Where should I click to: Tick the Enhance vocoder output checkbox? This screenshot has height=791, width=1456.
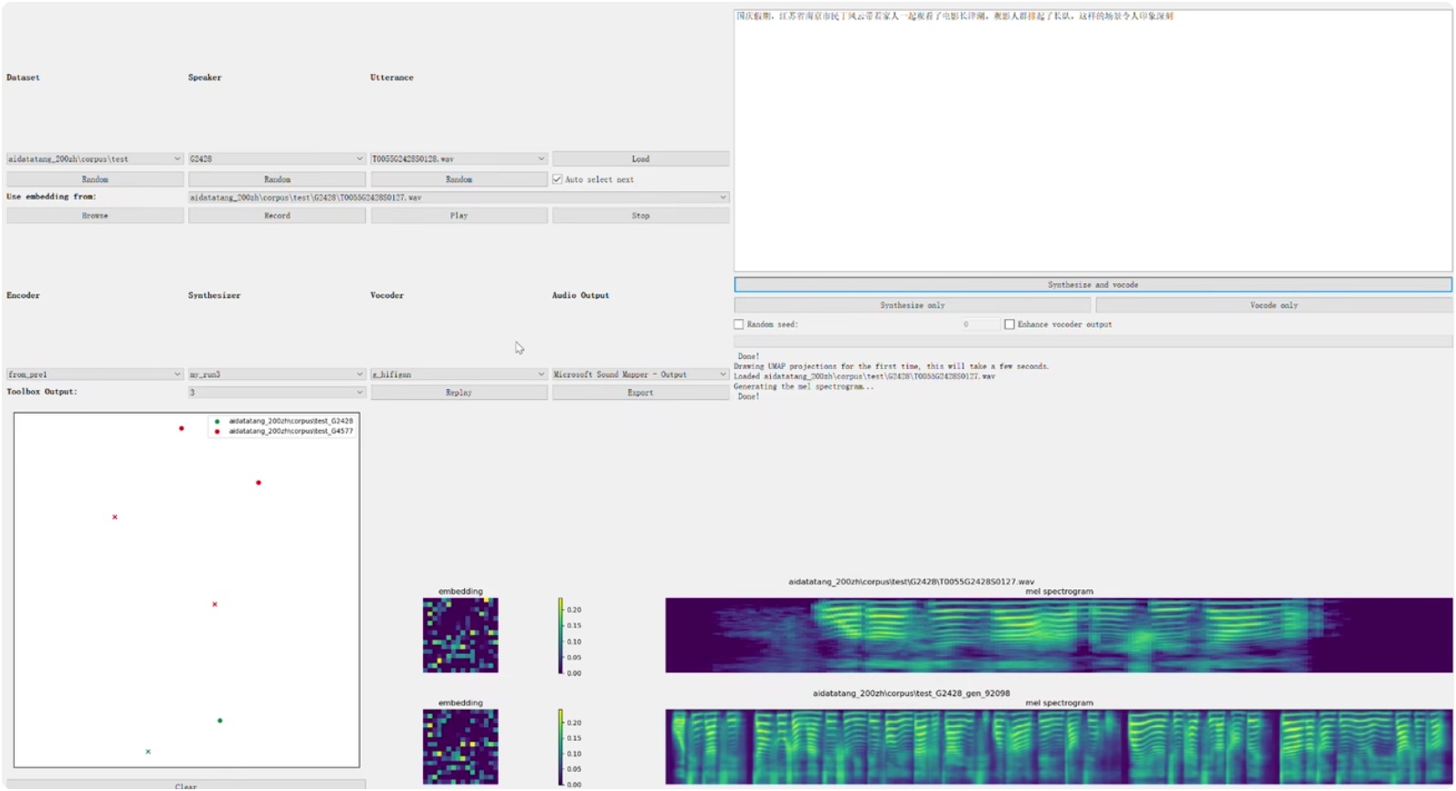tap(1009, 325)
